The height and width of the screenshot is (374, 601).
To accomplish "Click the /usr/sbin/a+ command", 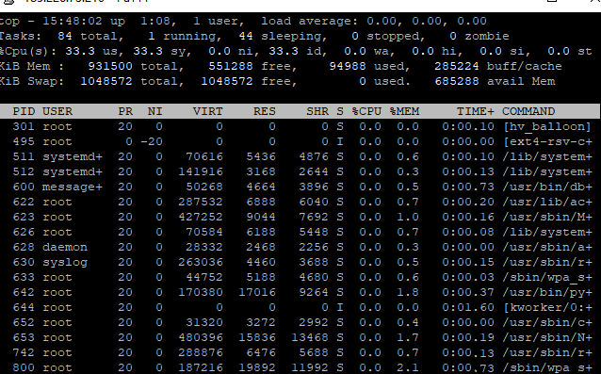I will (x=547, y=247).
